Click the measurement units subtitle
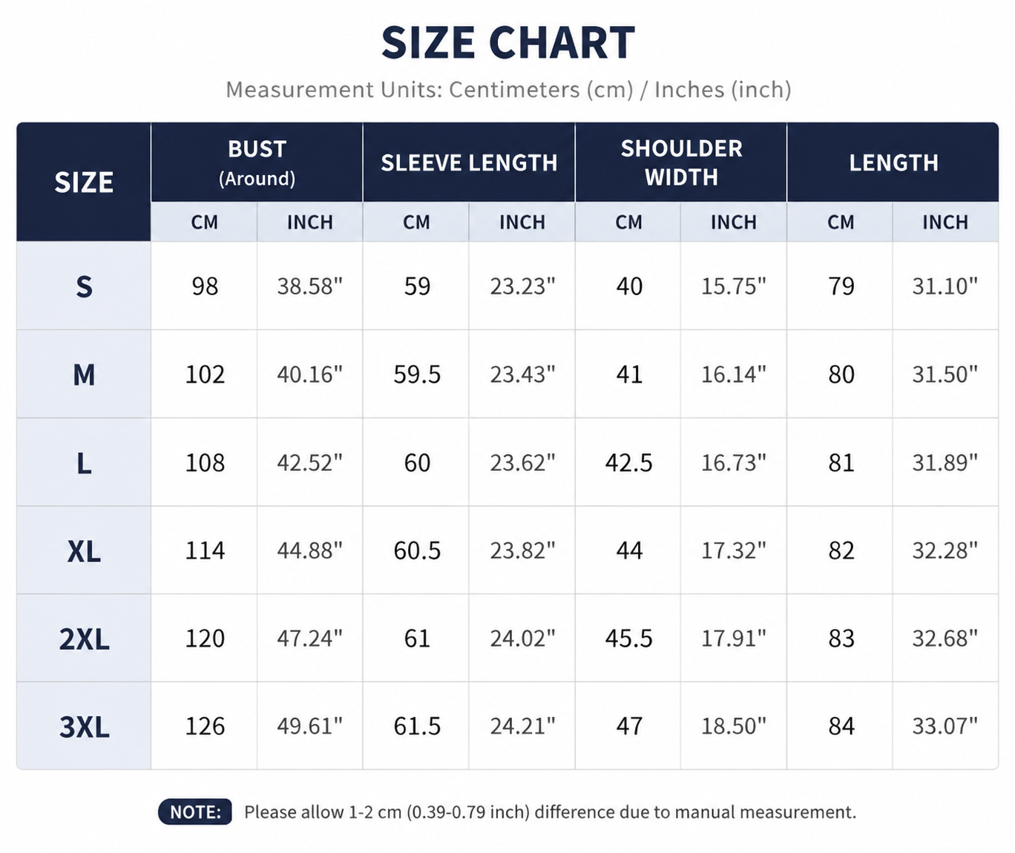This screenshot has height=853, width=1015. click(508, 90)
